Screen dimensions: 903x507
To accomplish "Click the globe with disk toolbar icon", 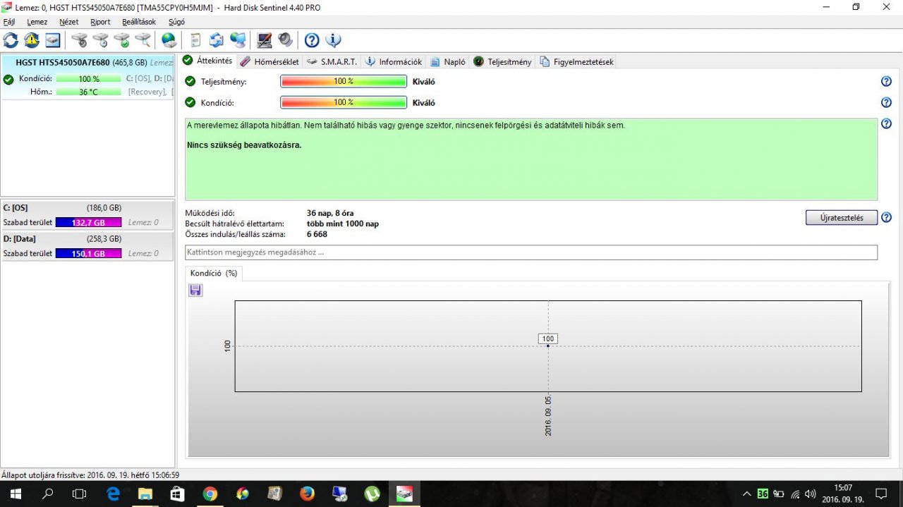I will (x=169, y=40).
